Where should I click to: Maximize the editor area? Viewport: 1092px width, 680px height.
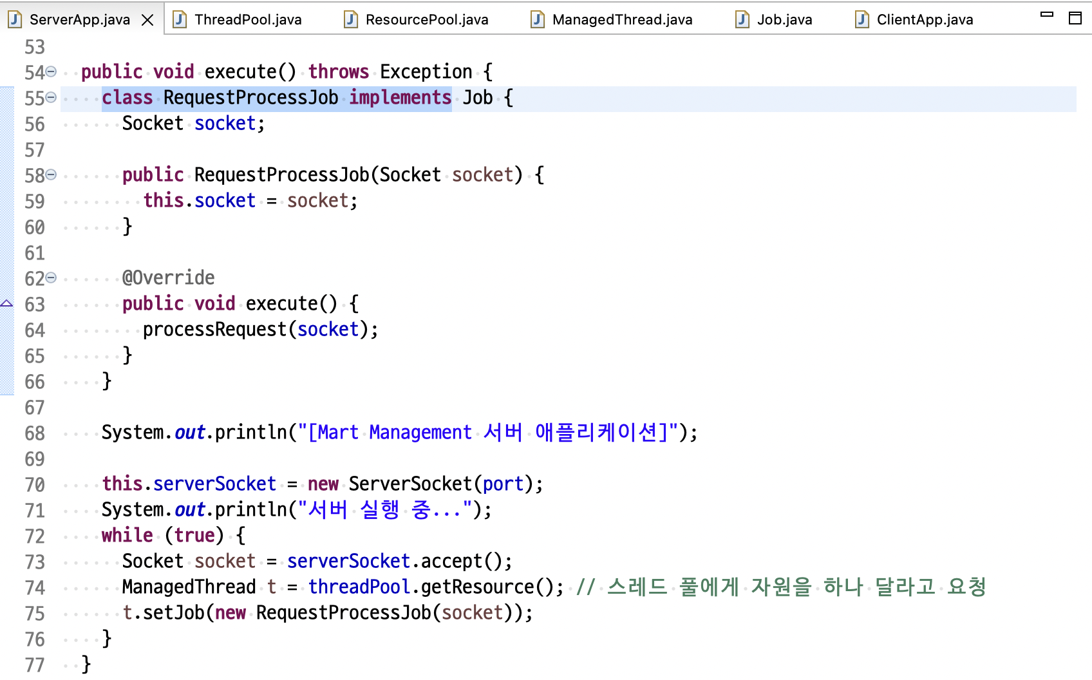[1075, 18]
